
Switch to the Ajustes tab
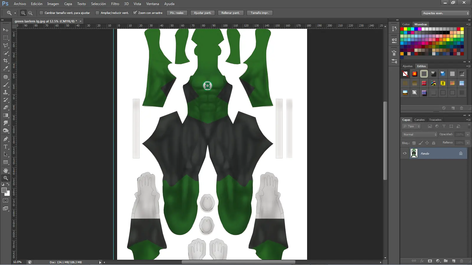(x=408, y=66)
